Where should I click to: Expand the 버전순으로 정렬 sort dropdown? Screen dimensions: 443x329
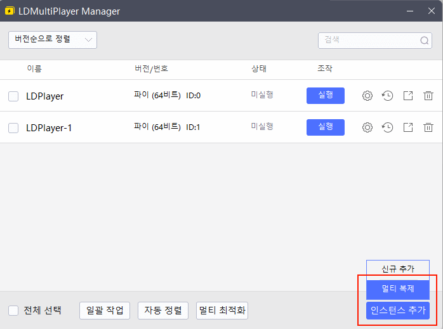coord(53,39)
